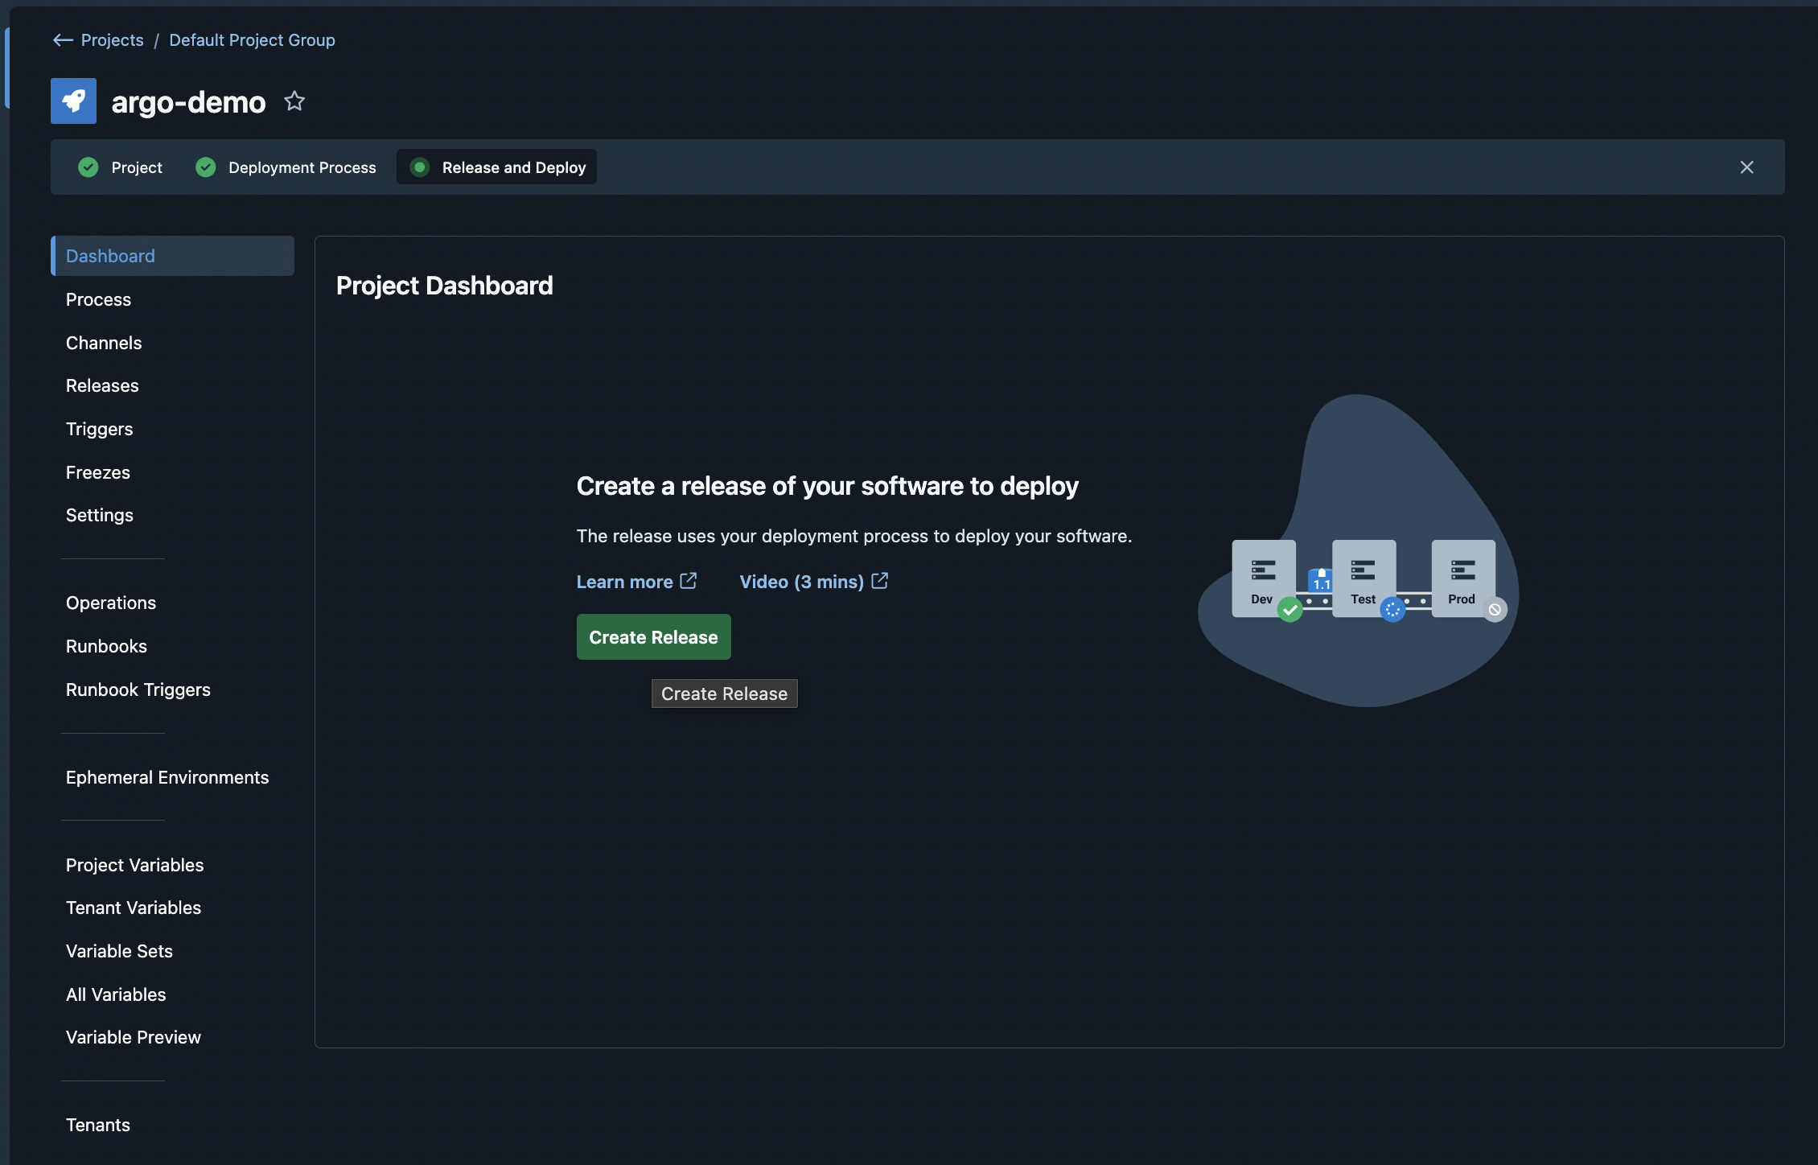Open Tenant Variables

pos(134,908)
